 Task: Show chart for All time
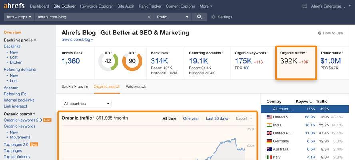(x=170, y=118)
